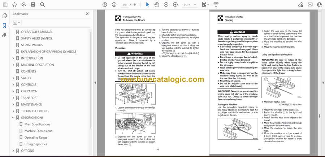Viewport: 325px width, 157px height.
Task: Click the share link icon
Action: 300,5
